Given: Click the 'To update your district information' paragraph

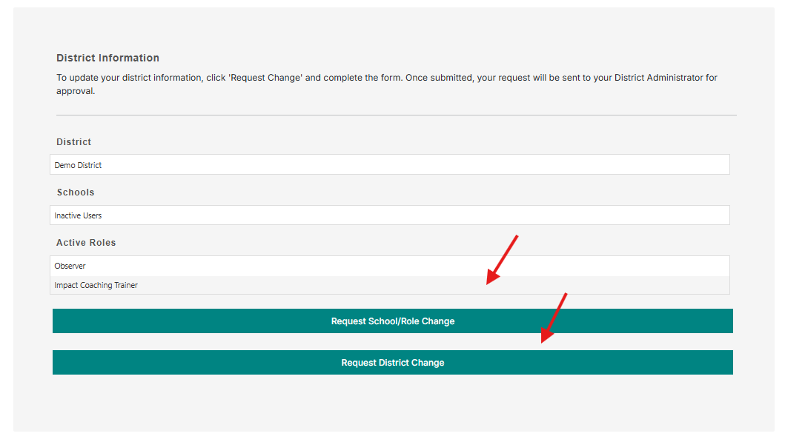Looking at the screenshot, I should point(386,84).
